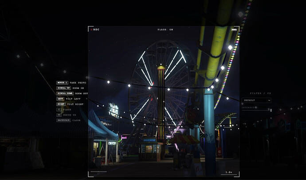Click the FILTER / FX heading
306x180 pixels.
coord(260,93)
